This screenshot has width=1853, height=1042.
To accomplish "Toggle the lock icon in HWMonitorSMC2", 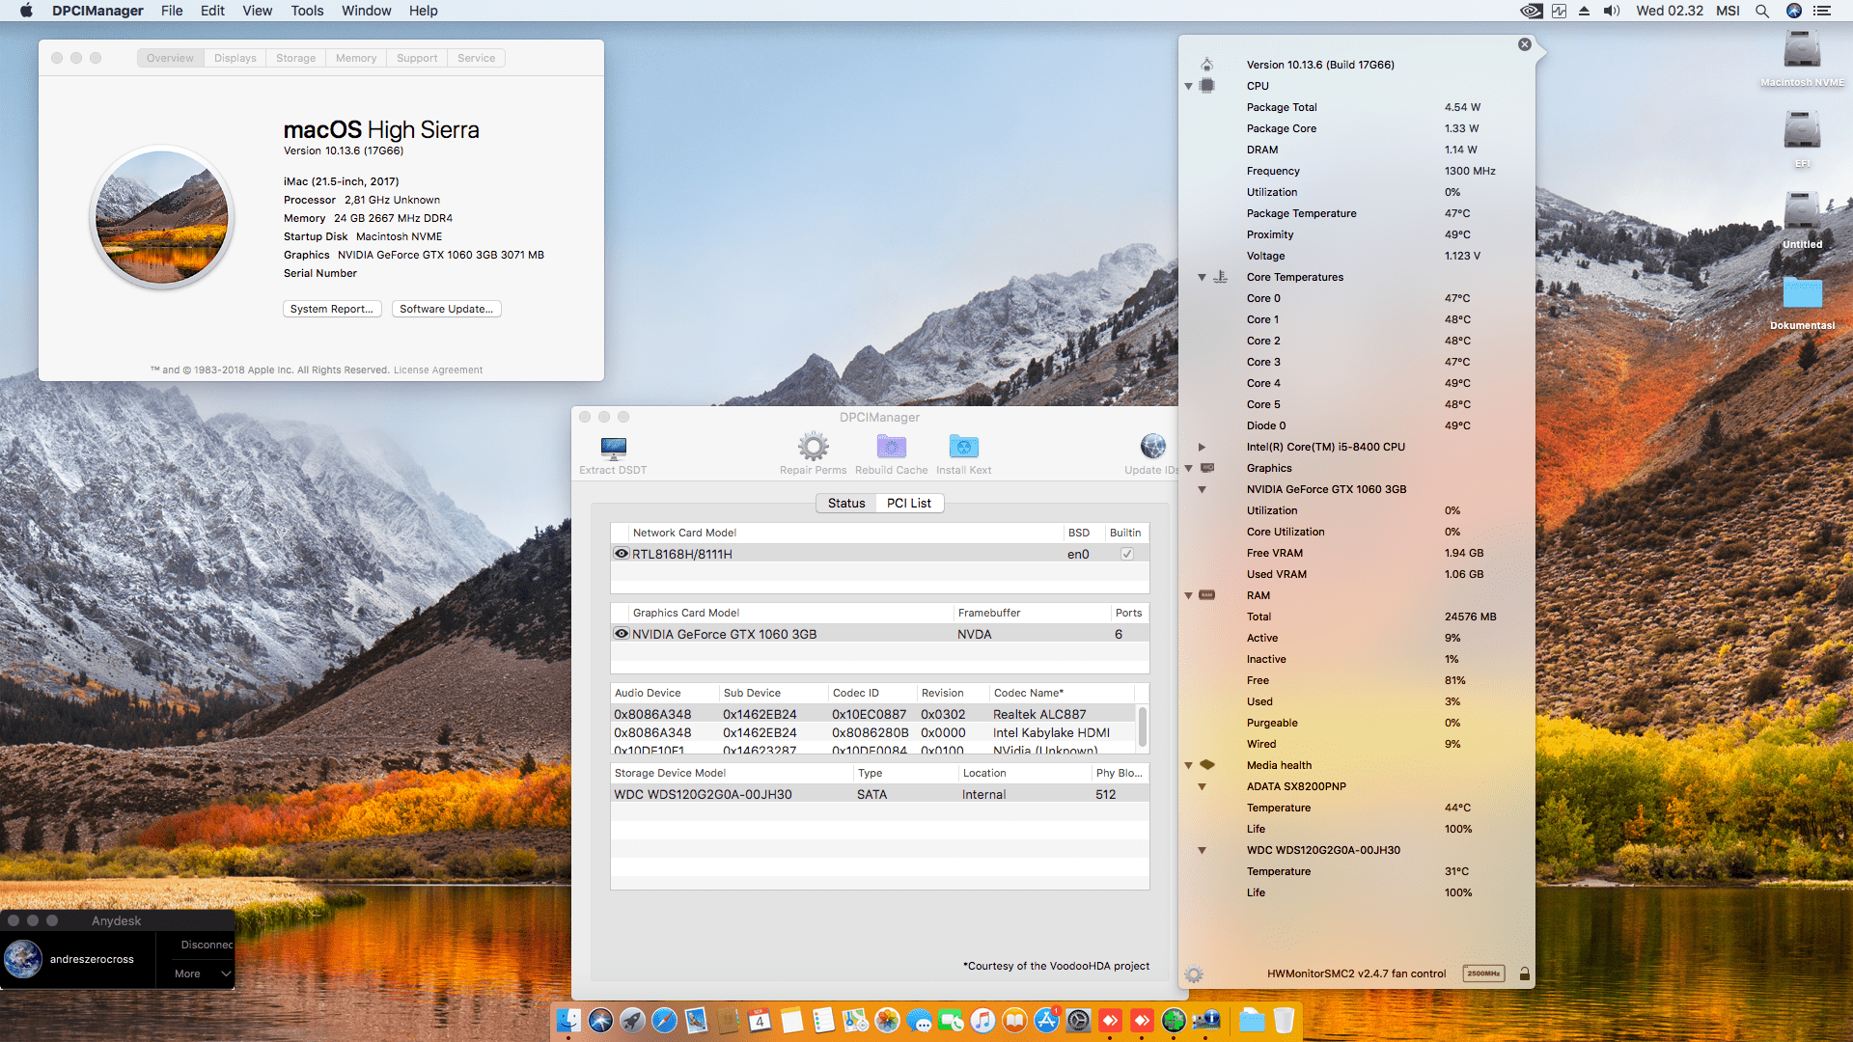I will tap(1525, 973).
